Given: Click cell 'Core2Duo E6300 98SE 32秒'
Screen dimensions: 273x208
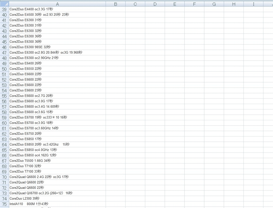Looking at the screenshot, I should pyautogui.click(x=57, y=47).
